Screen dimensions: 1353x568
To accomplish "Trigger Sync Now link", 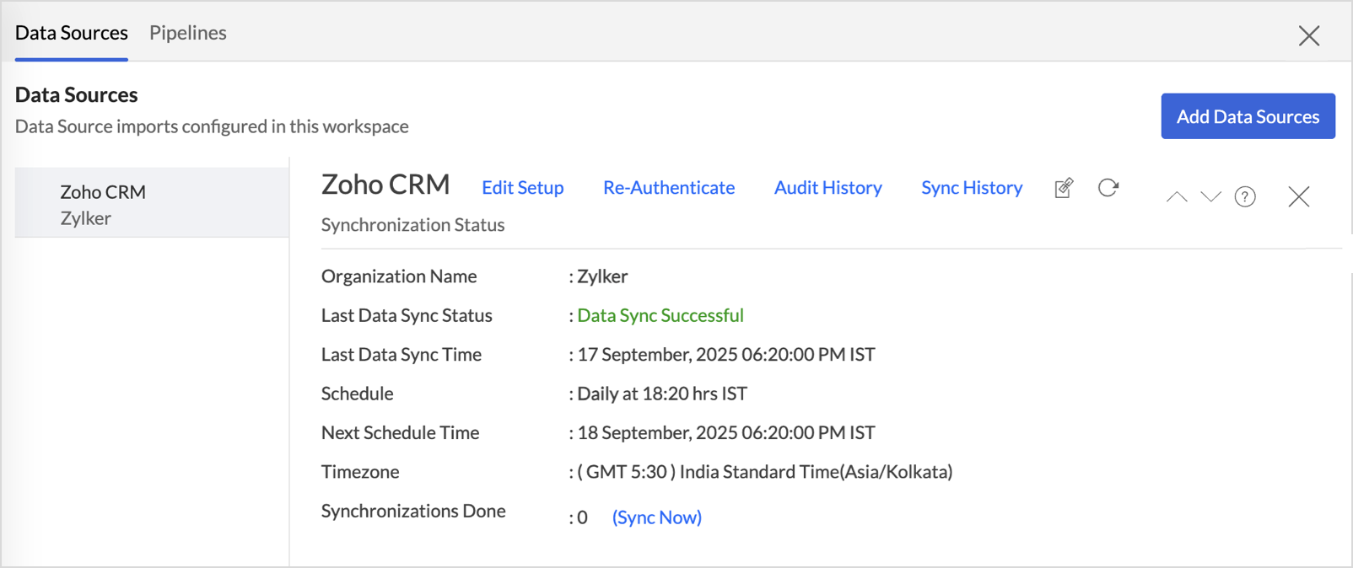I will point(656,517).
